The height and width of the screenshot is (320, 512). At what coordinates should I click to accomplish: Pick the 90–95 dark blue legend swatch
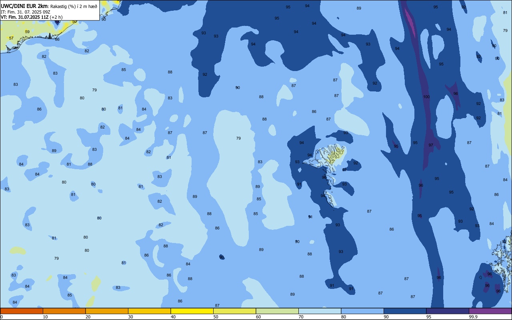click(405, 311)
